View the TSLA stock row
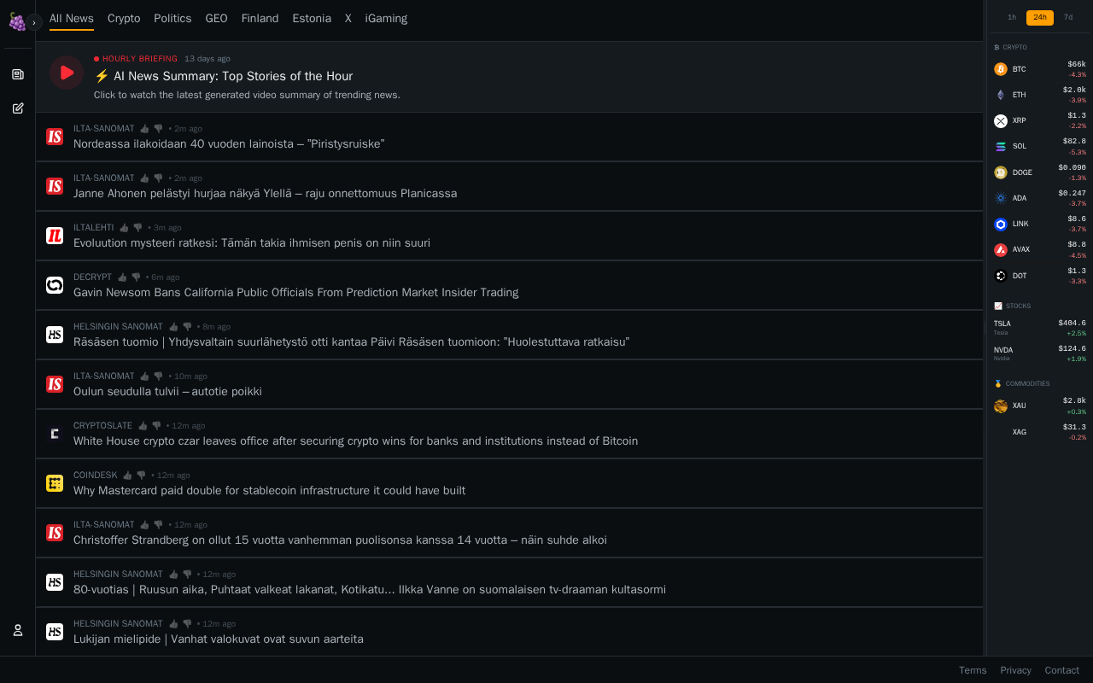This screenshot has width=1093, height=683. pos(1039,328)
